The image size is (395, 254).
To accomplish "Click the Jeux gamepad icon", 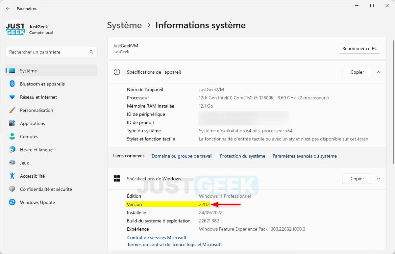I will click(x=12, y=163).
